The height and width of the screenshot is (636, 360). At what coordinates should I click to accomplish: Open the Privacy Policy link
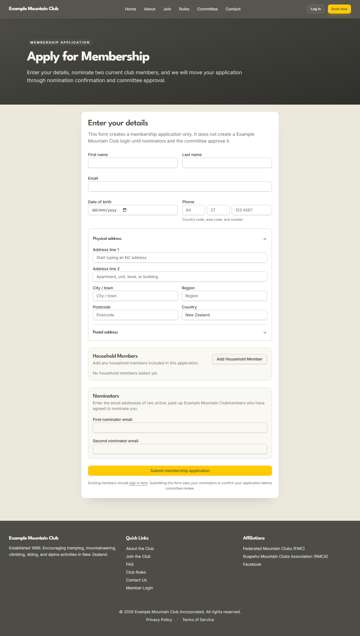click(159, 620)
